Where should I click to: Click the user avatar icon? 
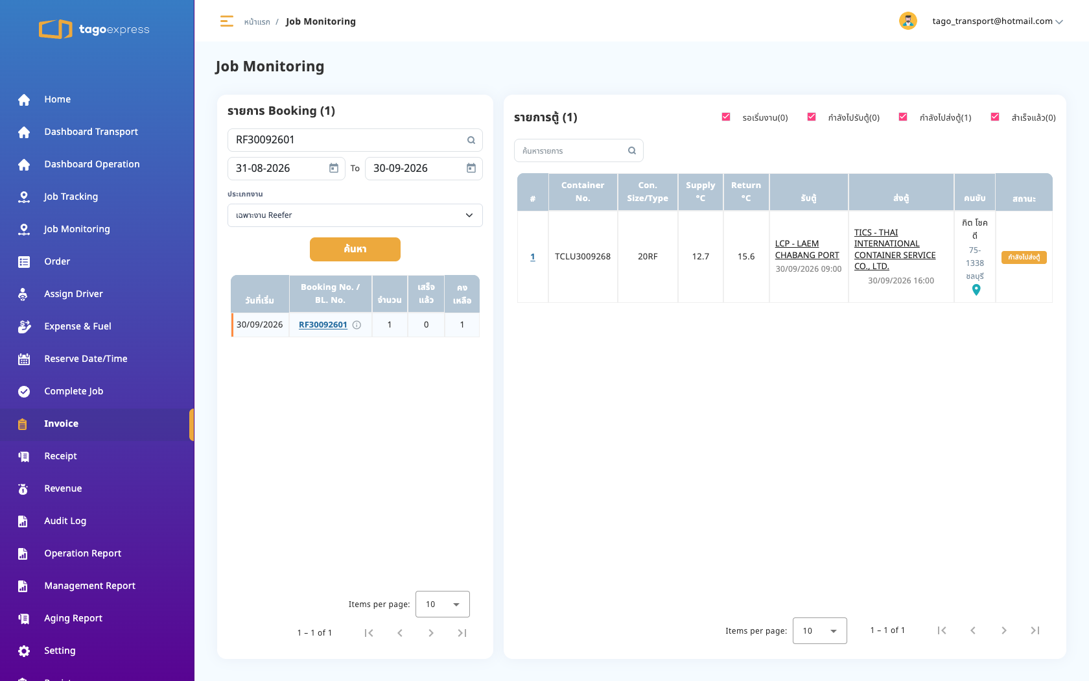pos(908,21)
